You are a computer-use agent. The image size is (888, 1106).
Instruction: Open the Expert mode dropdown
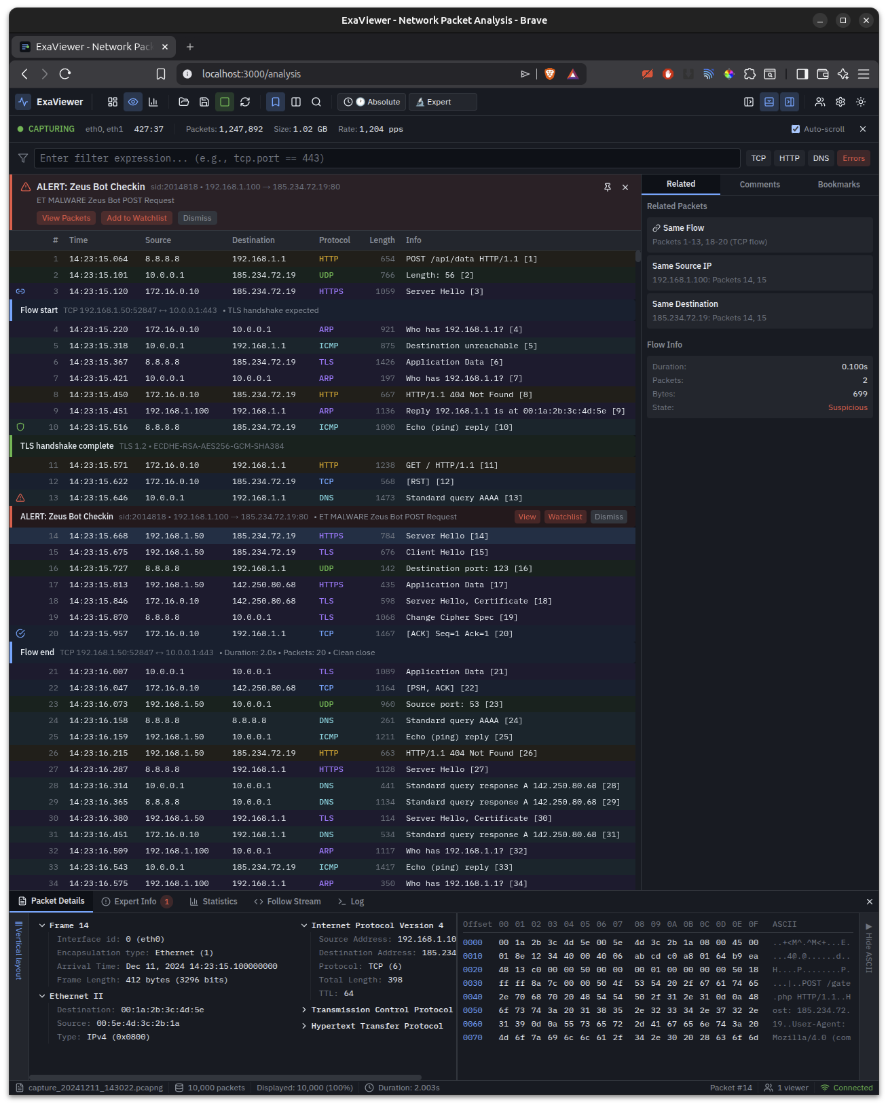(x=443, y=102)
